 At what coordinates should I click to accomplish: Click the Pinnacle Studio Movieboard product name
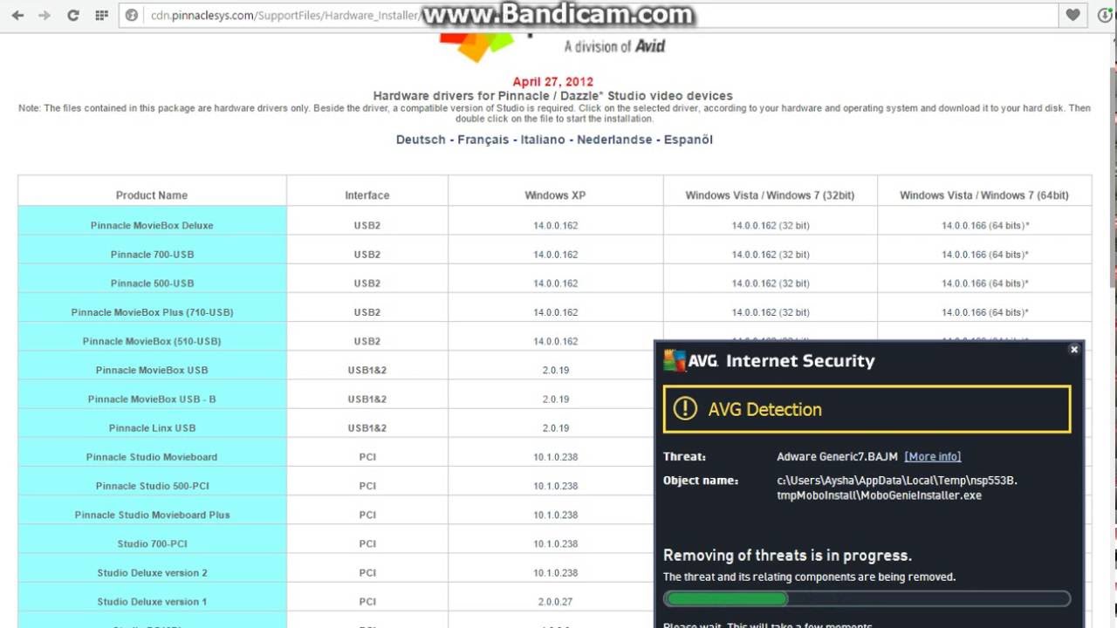pos(152,457)
